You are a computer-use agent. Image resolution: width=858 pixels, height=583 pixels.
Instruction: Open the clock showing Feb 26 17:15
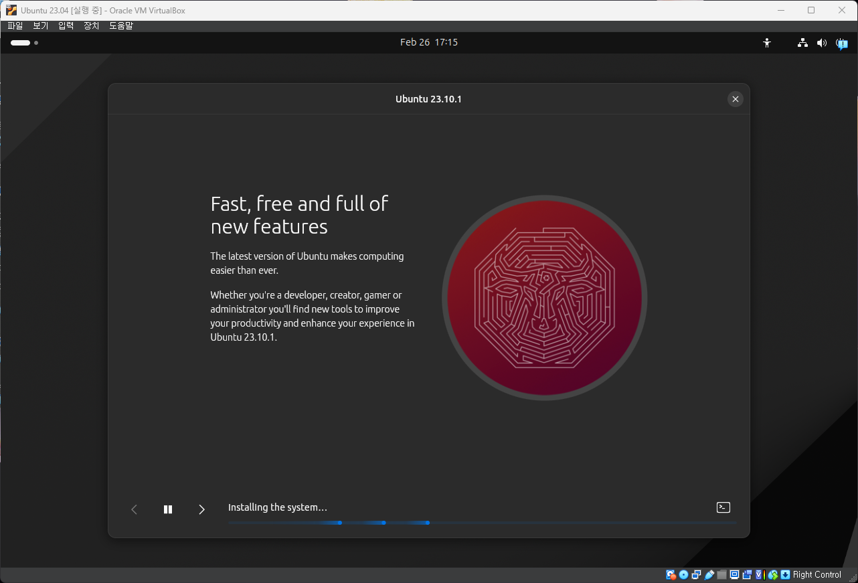[429, 42]
